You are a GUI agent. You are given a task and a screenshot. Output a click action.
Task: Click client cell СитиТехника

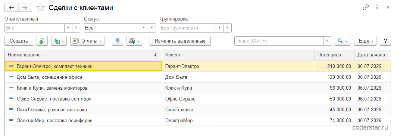(x=238, y=109)
